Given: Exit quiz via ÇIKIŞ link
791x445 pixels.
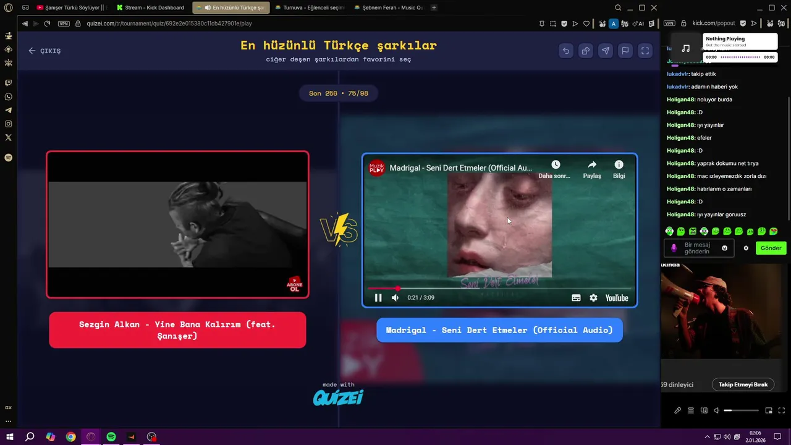Looking at the screenshot, I should 44,51.
